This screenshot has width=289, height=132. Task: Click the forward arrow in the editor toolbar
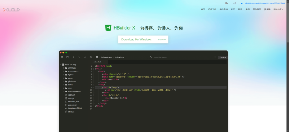click(79, 57)
